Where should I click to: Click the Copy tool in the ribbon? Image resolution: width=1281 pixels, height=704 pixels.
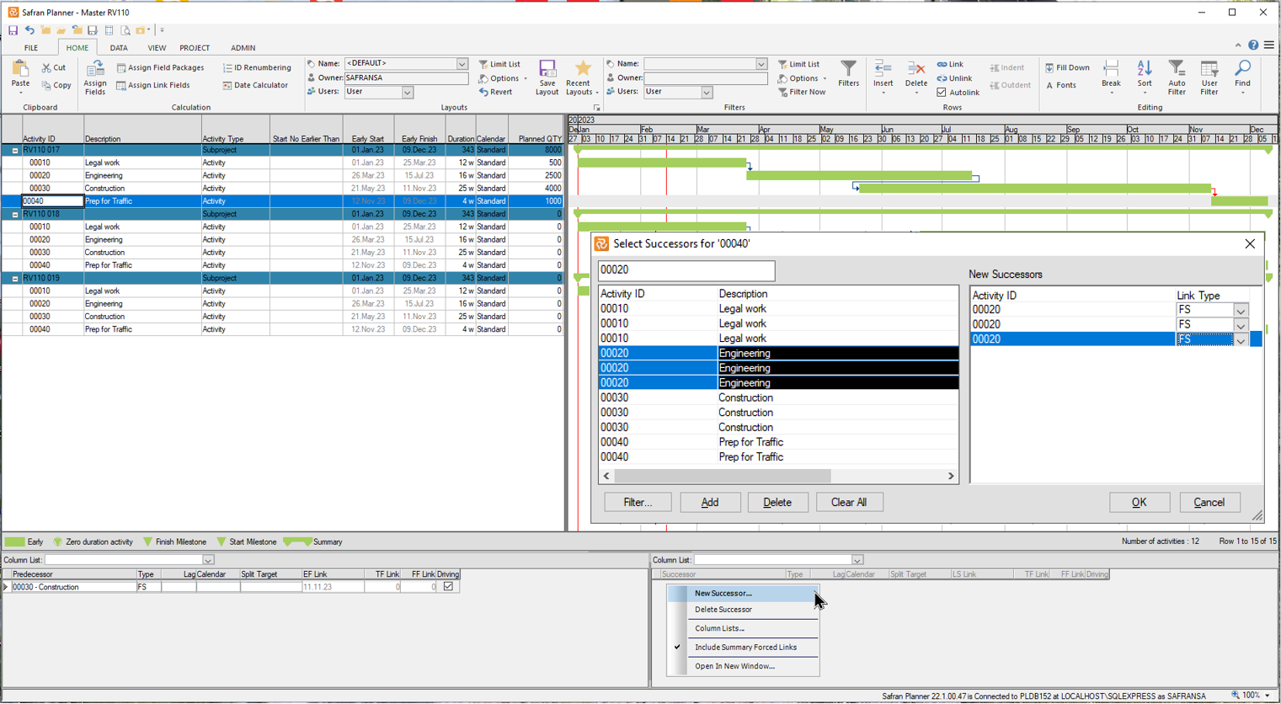click(56, 85)
